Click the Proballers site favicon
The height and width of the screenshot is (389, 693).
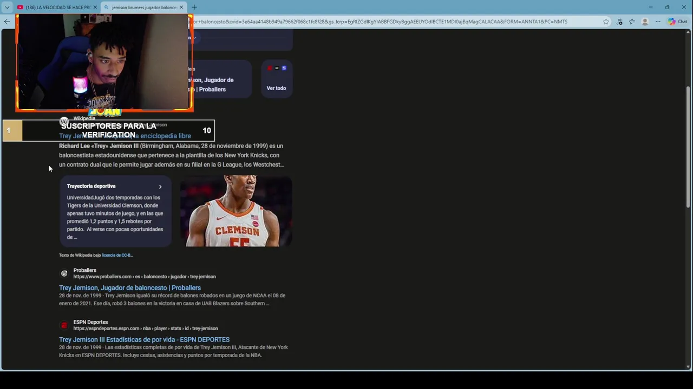point(64,273)
